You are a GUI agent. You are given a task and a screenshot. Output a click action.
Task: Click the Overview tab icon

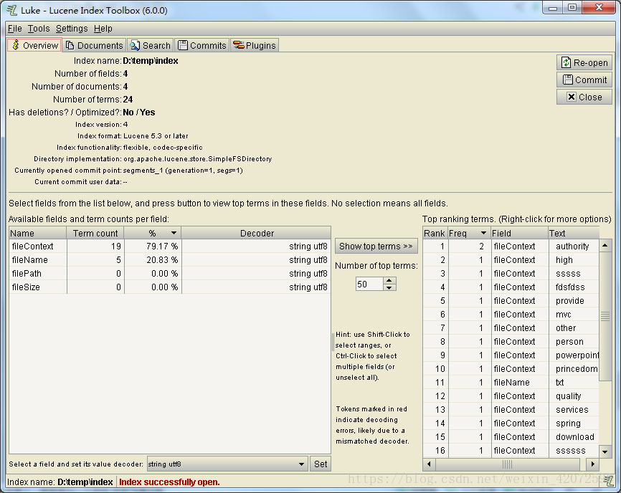coord(16,45)
